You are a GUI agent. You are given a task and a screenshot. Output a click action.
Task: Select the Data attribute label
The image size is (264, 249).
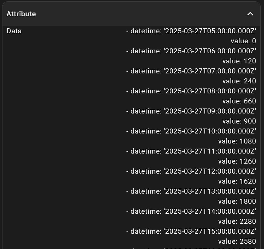(x=14, y=31)
